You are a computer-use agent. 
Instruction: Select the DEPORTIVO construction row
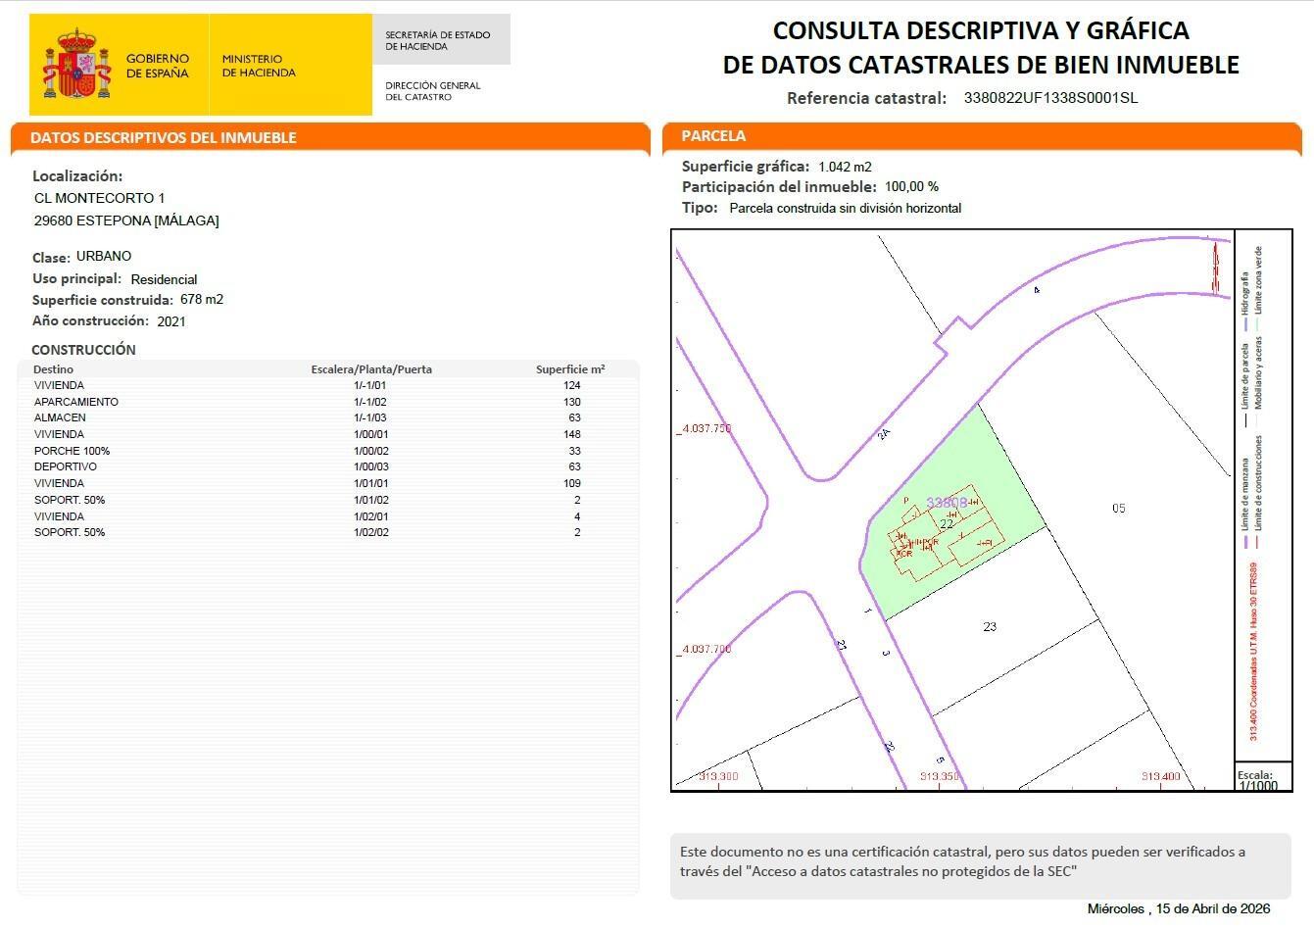click(x=69, y=466)
